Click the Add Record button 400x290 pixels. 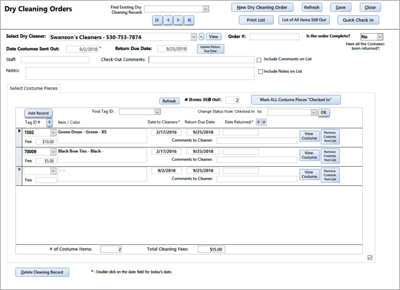tap(38, 113)
